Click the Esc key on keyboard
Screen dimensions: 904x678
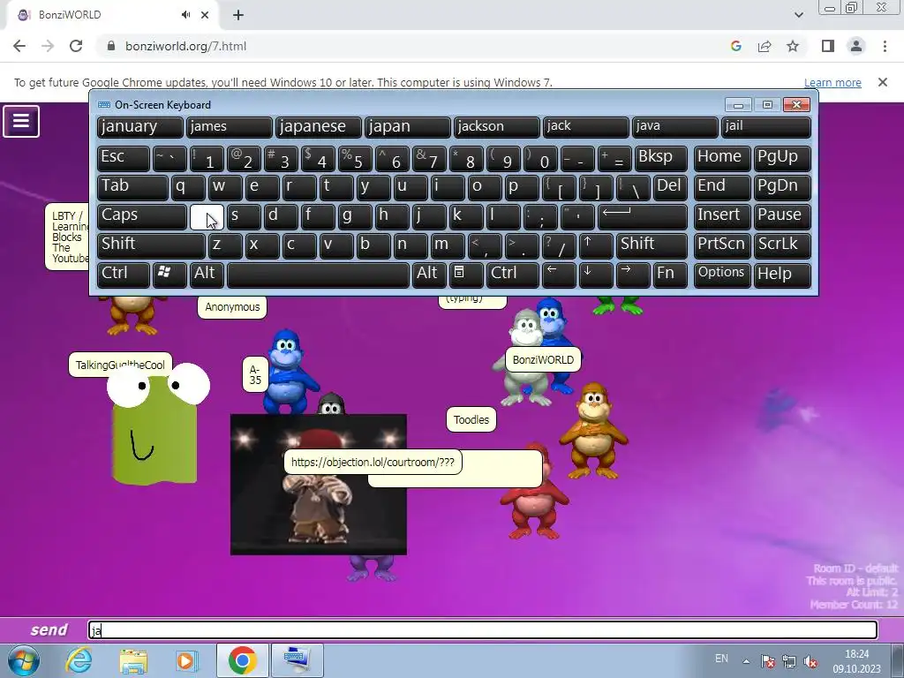[x=124, y=158]
